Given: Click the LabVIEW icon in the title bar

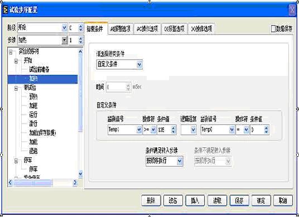Looking at the screenshot, I should click(6, 10).
